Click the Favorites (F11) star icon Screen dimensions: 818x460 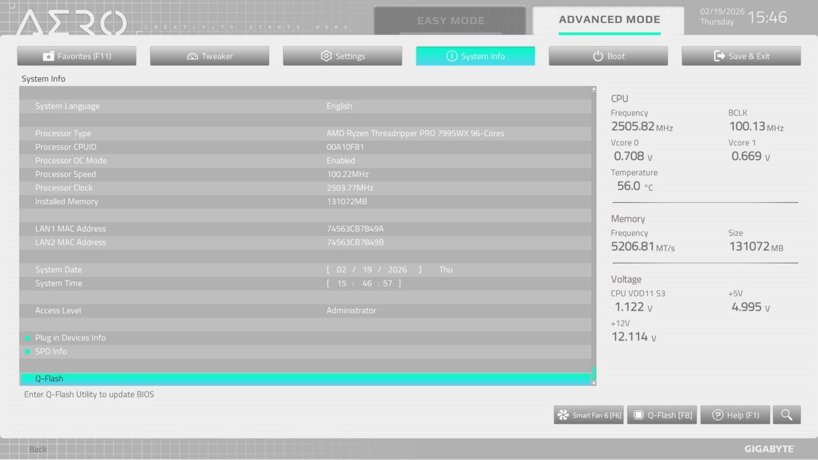[x=49, y=56]
